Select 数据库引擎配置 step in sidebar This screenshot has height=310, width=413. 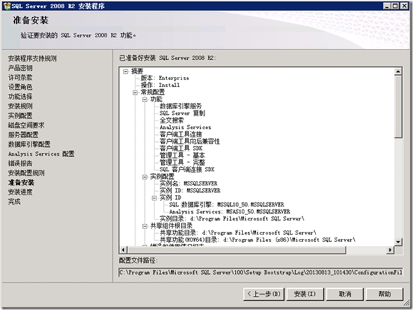click(x=29, y=144)
